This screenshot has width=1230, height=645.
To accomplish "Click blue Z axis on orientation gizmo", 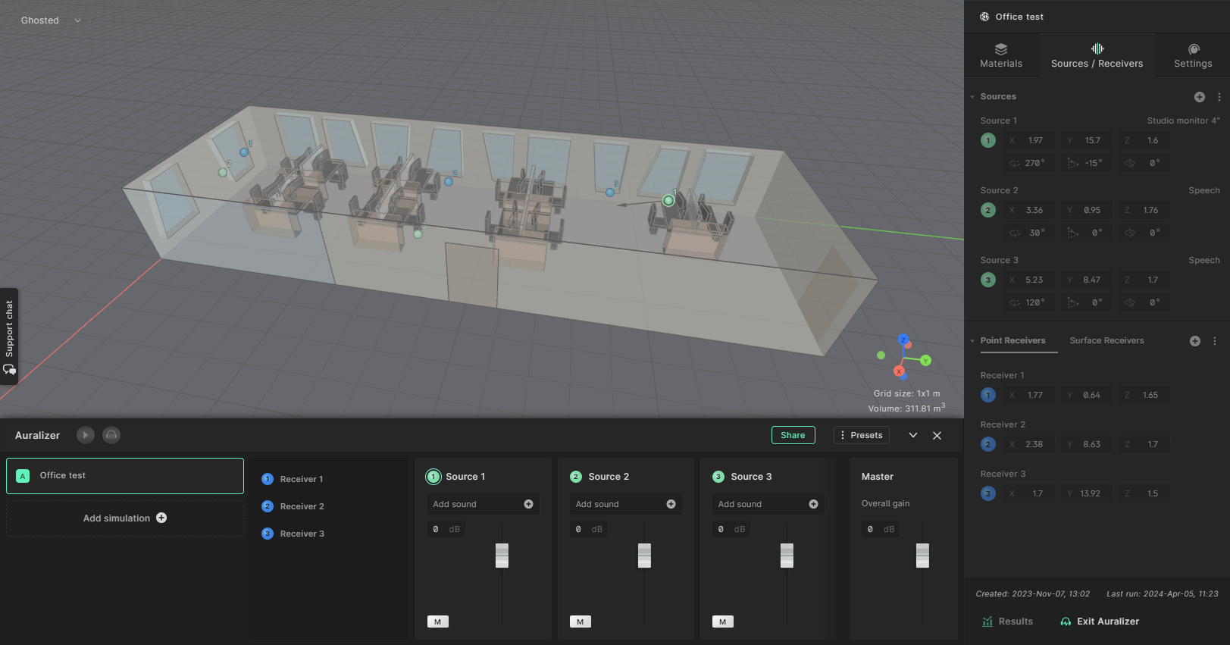I will tap(903, 340).
